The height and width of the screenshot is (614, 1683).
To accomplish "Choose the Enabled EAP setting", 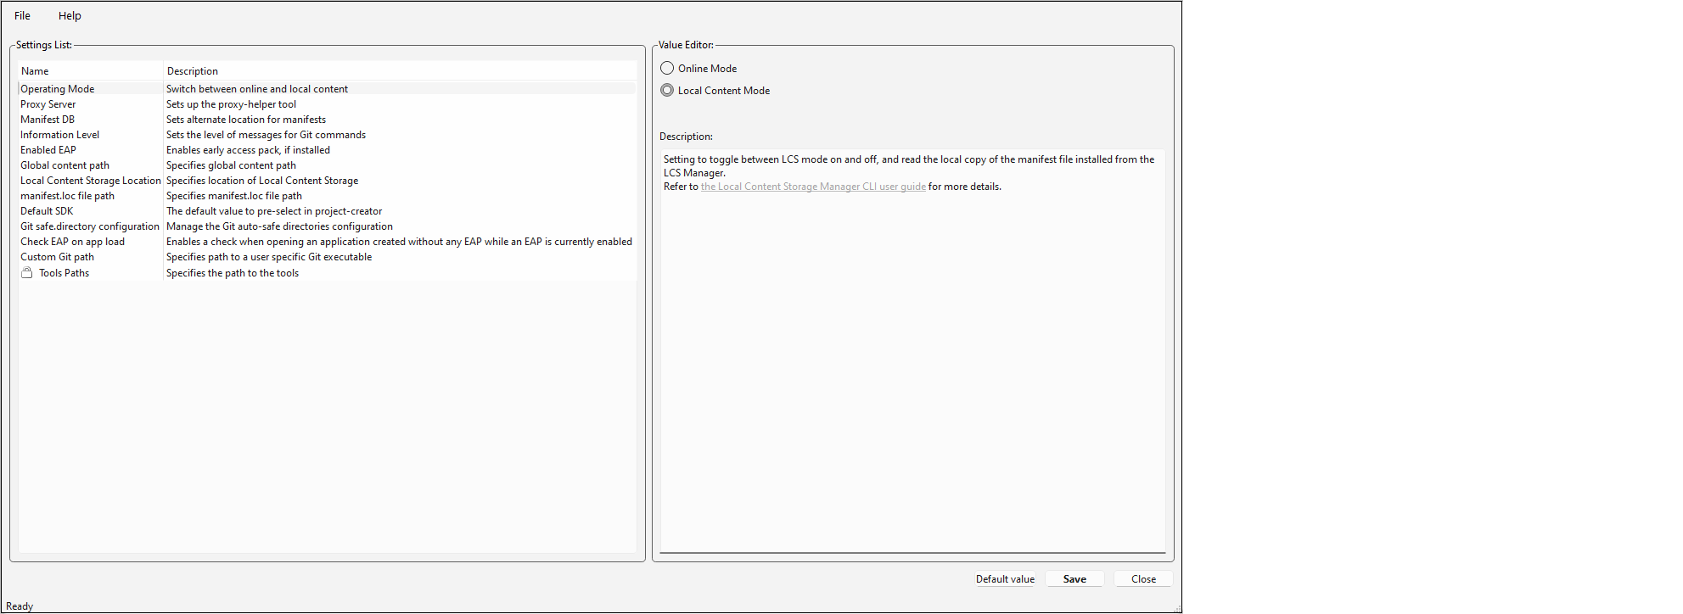I will 48,150.
